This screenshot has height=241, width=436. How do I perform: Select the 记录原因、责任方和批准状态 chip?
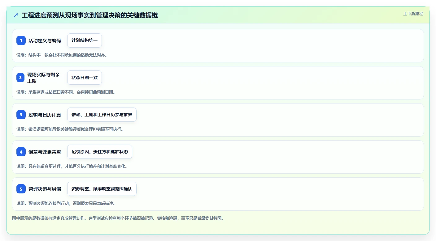[x=100, y=152]
